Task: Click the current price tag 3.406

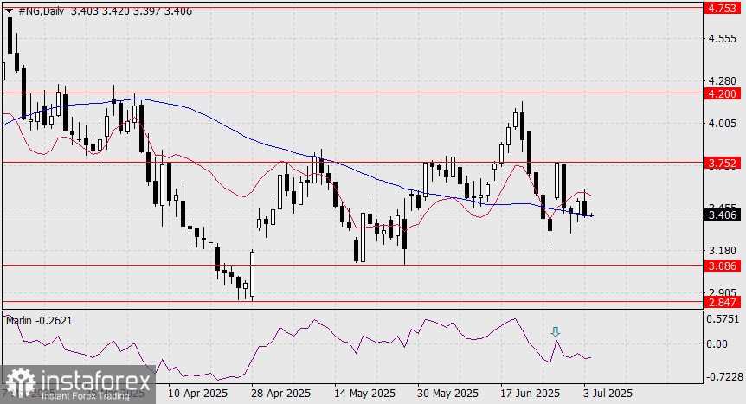Action: (723, 215)
